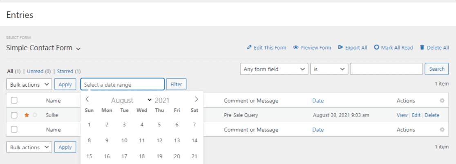Go to previous month in calendar
This screenshot has height=164, width=456.
(87, 99)
